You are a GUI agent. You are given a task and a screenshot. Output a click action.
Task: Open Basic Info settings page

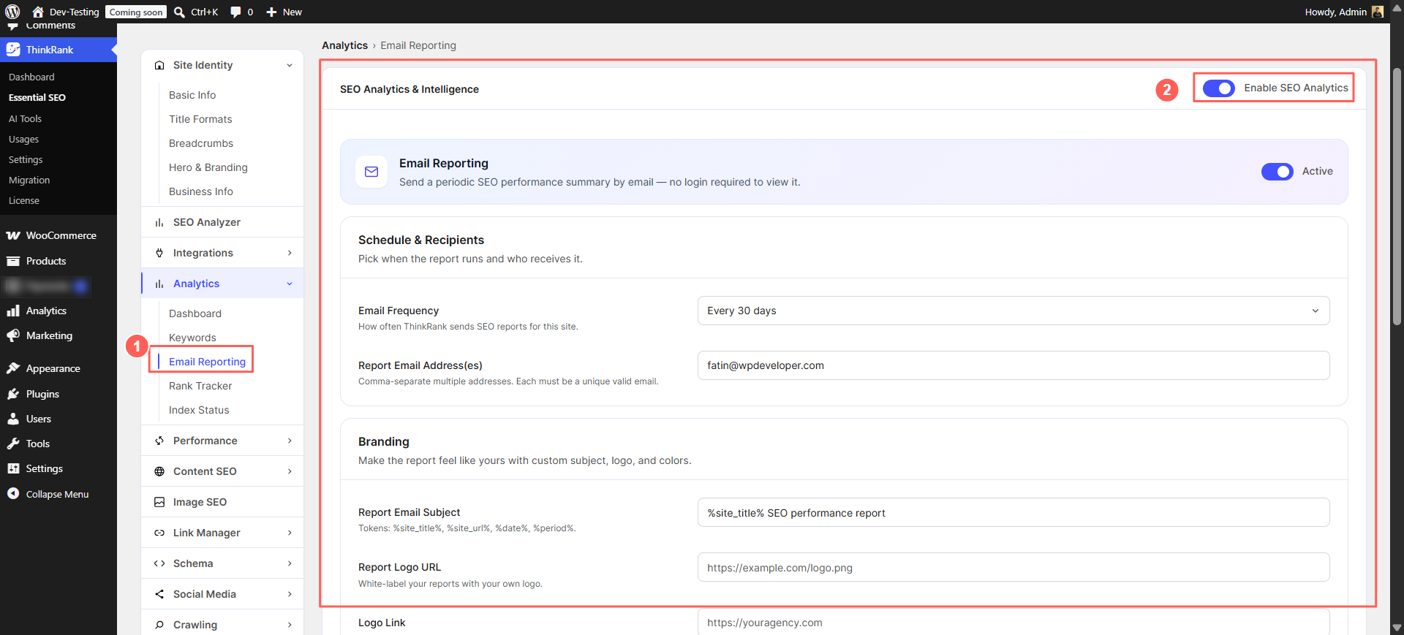192,95
